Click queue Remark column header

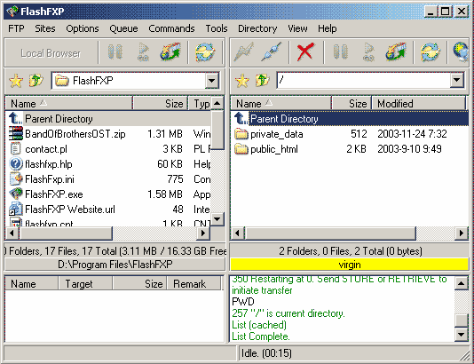(x=194, y=284)
